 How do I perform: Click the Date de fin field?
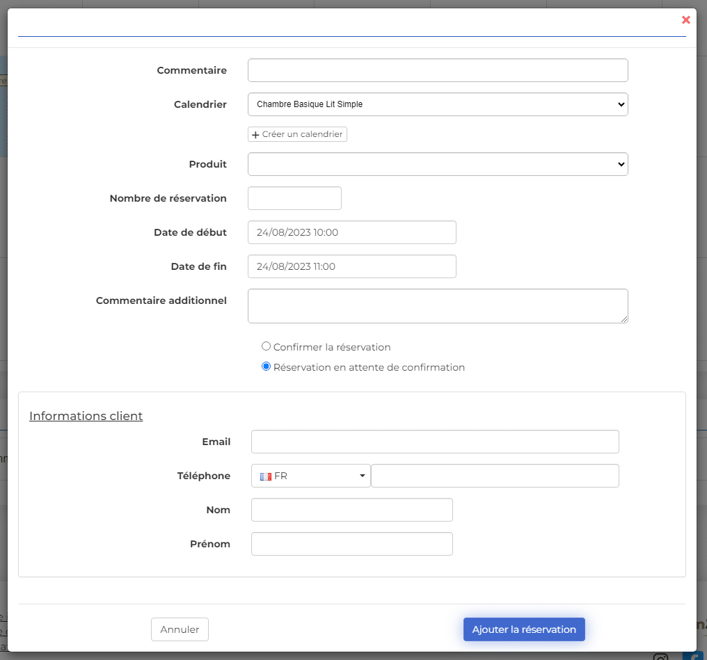point(351,266)
